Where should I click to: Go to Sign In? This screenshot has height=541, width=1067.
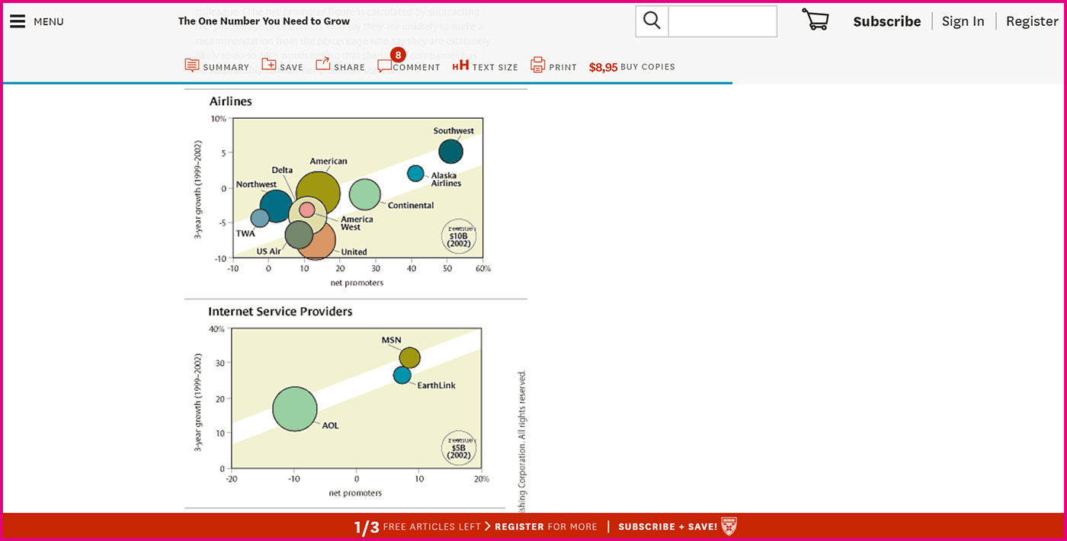click(x=963, y=21)
